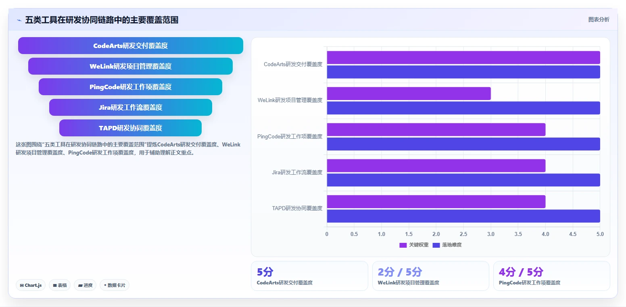Click the legend text 关键权重
626x307 pixels.
tap(419, 245)
